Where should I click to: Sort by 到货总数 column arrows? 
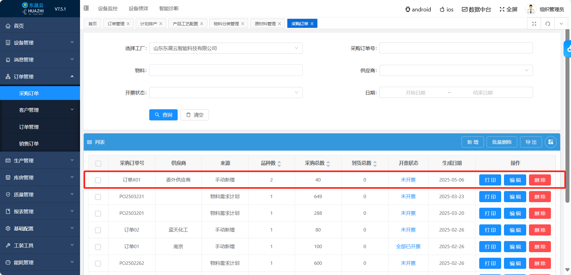tap(375, 164)
